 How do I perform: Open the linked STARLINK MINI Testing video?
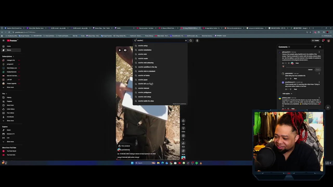click(137, 154)
